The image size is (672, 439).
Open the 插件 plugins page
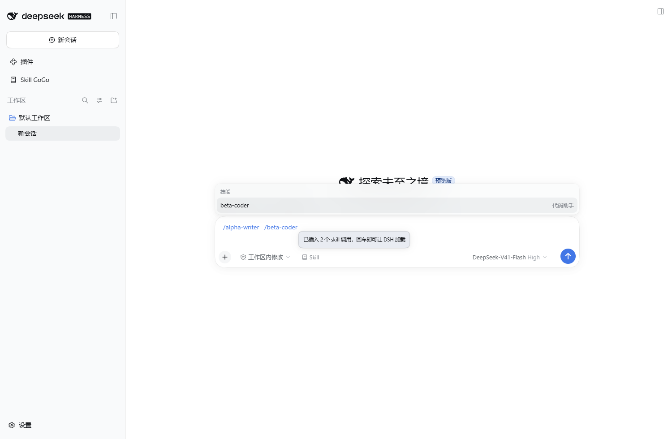tap(63, 62)
